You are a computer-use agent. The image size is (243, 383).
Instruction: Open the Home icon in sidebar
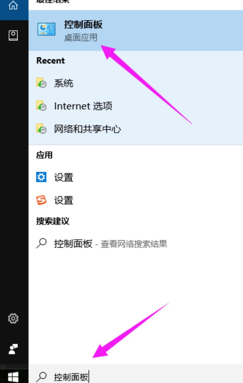(13, 6)
